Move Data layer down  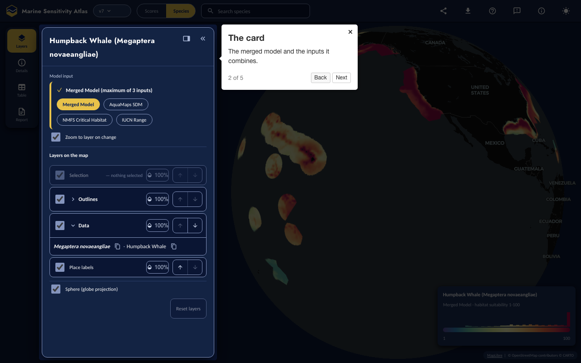(195, 226)
